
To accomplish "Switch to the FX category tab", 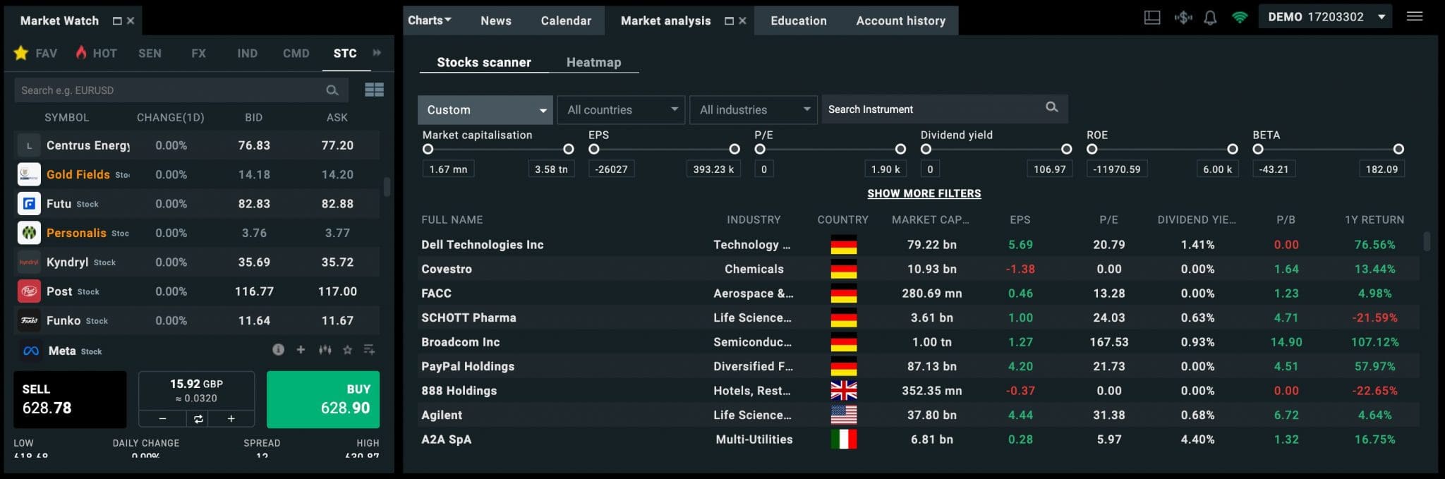I will [x=199, y=53].
